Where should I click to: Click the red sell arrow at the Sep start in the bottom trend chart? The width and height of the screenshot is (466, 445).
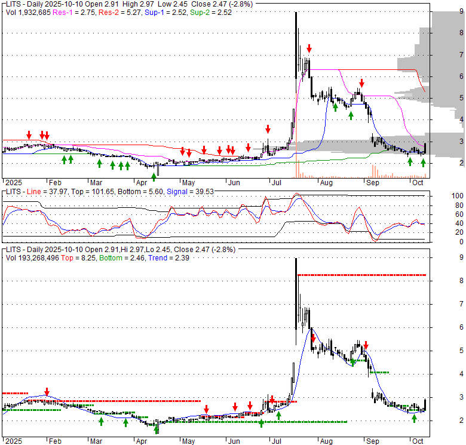[x=366, y=345]
